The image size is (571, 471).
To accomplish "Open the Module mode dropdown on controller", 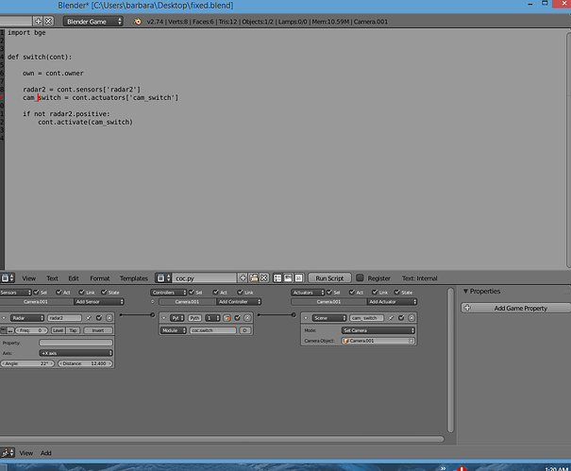I will point(174,330).
